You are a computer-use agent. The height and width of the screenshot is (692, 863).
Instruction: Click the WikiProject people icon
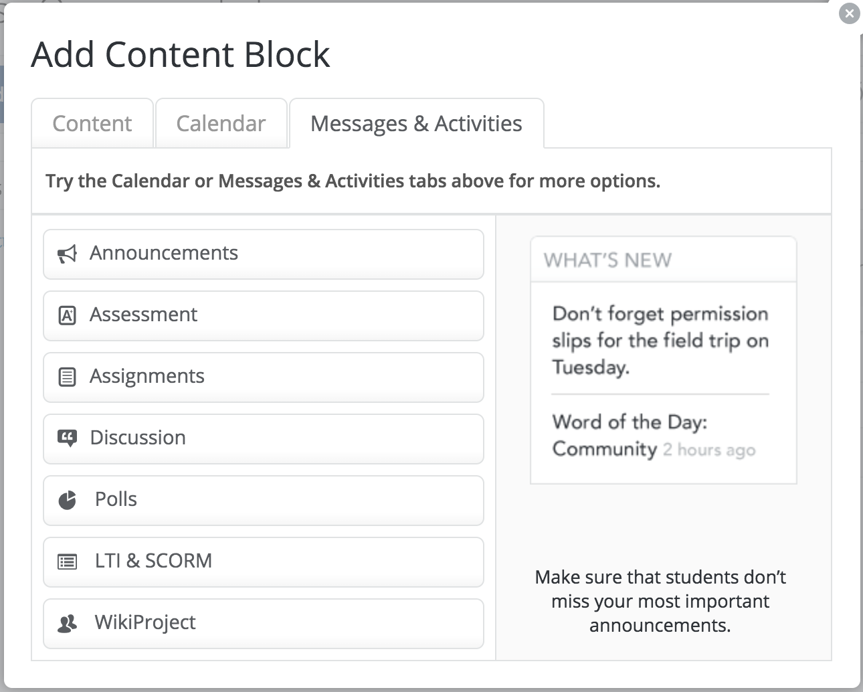[67, 623]
